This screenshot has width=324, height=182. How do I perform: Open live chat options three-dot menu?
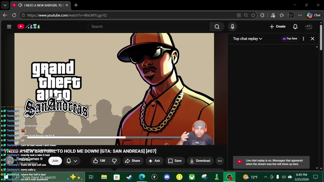click(303, 39)
